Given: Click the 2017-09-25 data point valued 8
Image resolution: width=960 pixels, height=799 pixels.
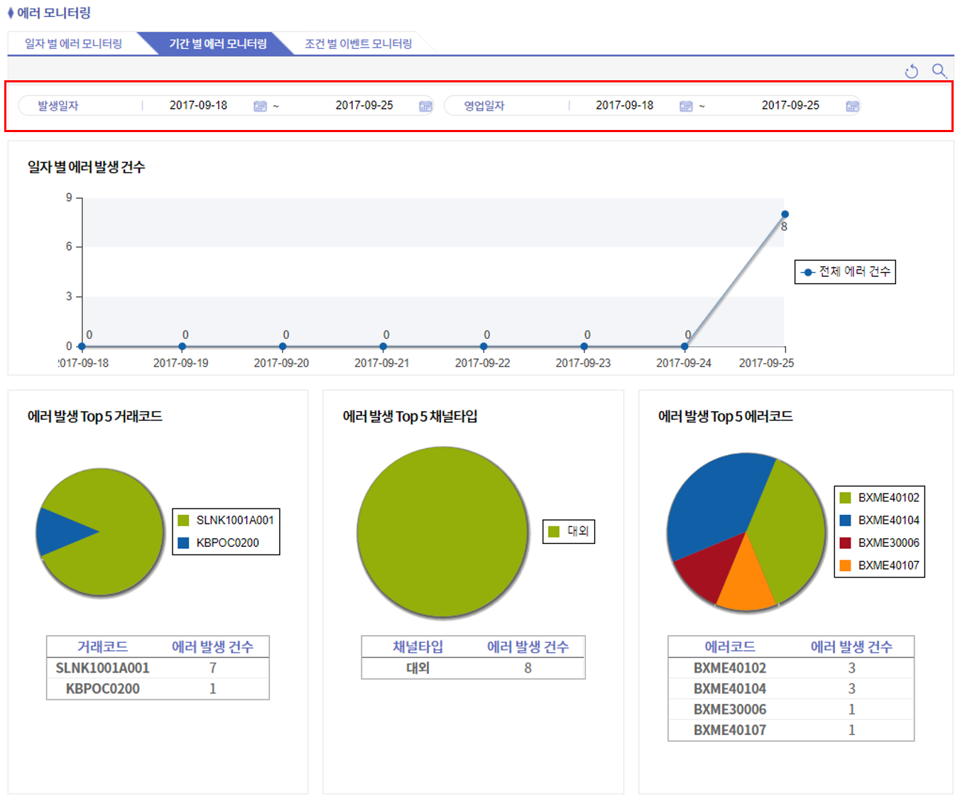Looking at the screenshot, I should (785, 214).
